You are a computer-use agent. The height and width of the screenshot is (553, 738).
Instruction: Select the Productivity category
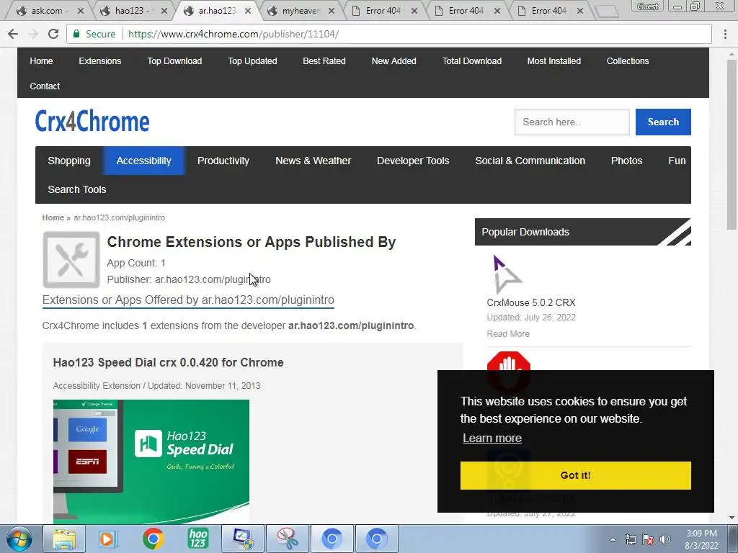tap(223, 161)
